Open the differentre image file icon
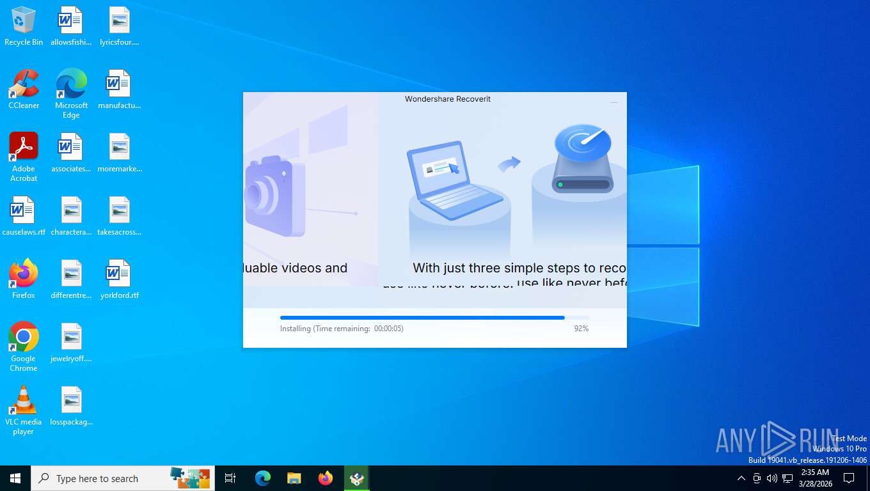 click(x=71, y=279)
